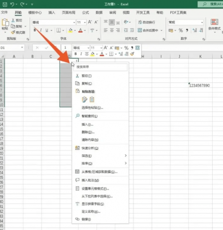Switch to Formulas (公式) tab
This screenshot has width=223, height=230.
tap(85, 13)
